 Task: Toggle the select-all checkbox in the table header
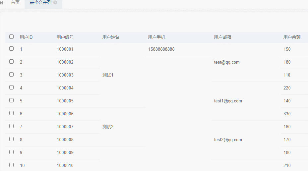[11, 37]
